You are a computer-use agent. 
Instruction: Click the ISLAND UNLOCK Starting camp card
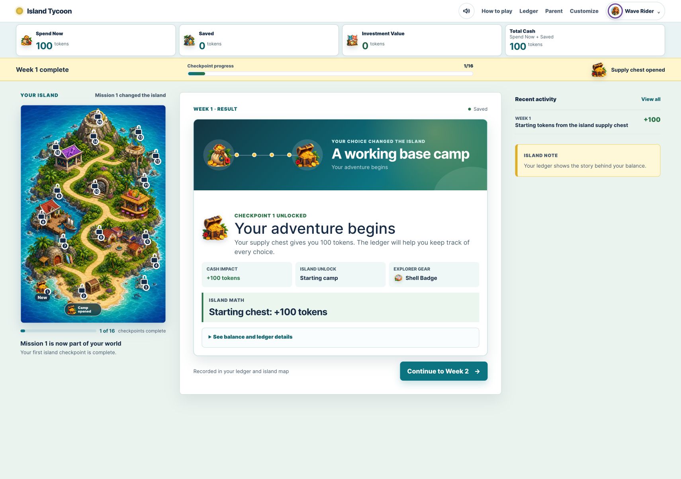pos(340,274)
